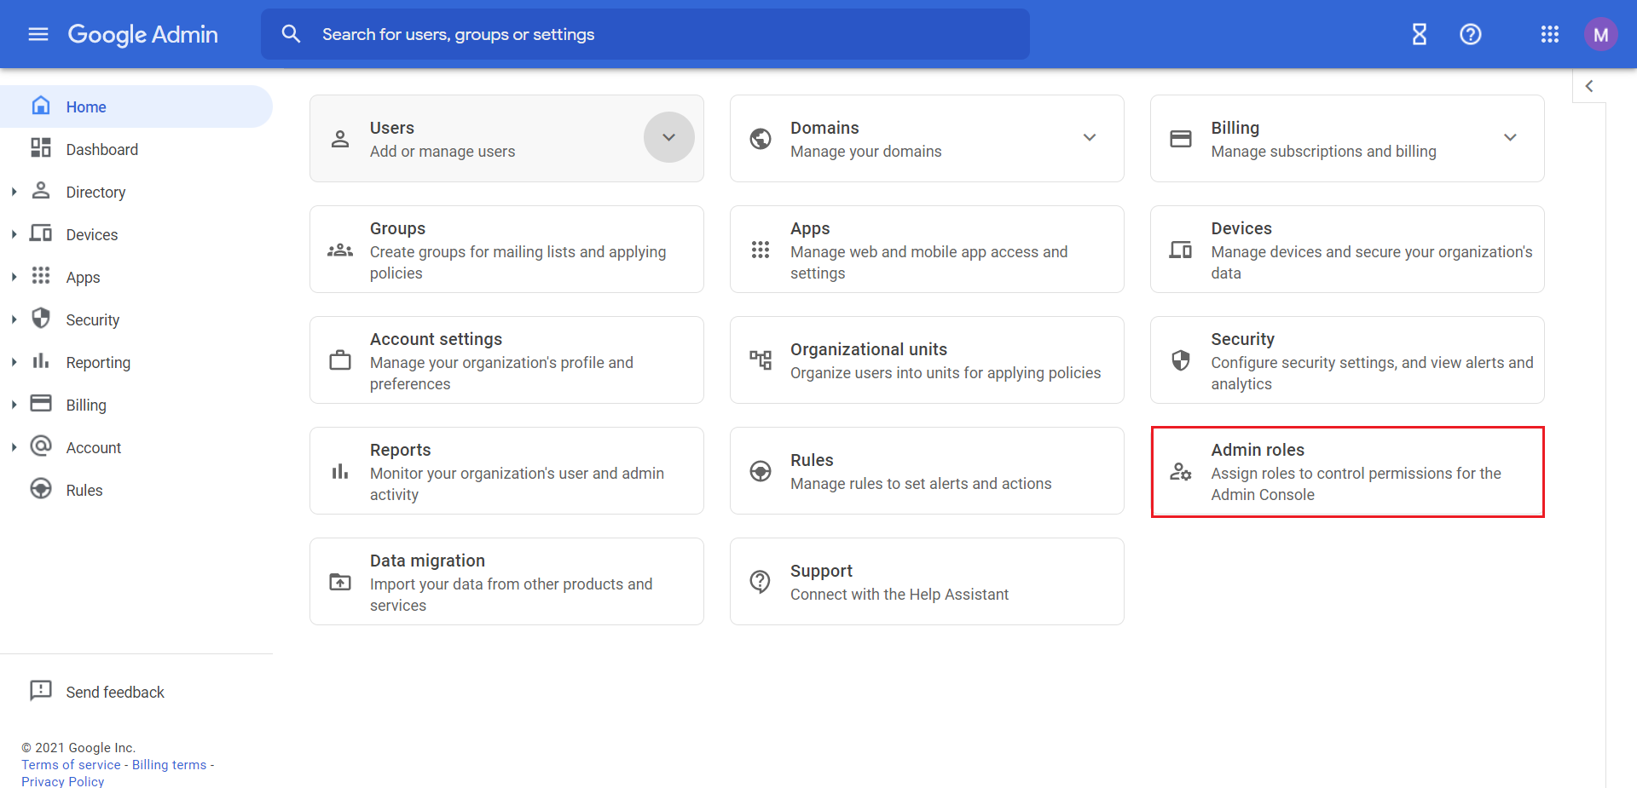
Task: Open the Help question mark icon
Action: pos(1471,34)
